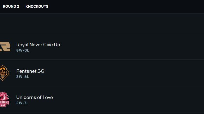Click the 3W-6L record text

coord(23,77)
